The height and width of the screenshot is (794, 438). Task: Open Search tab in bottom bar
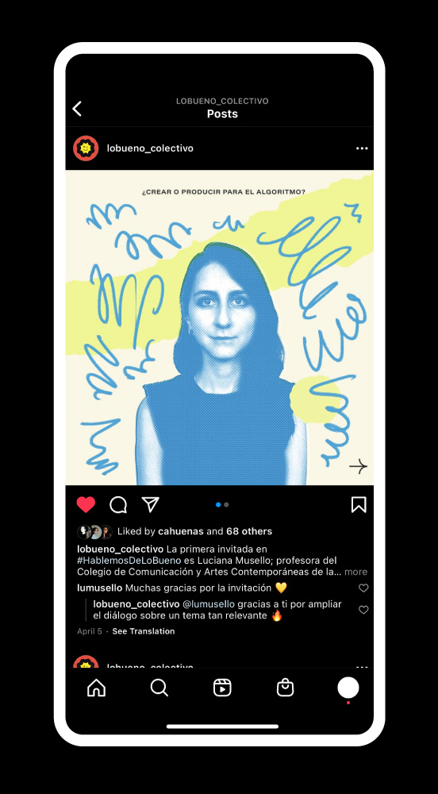[159, 688]
